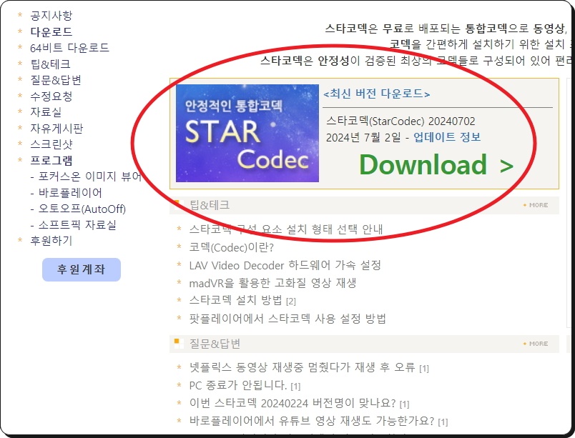The image size is (575, 438).
Task: Open 소프트픽 자료실 link
Action: [77, 224]
